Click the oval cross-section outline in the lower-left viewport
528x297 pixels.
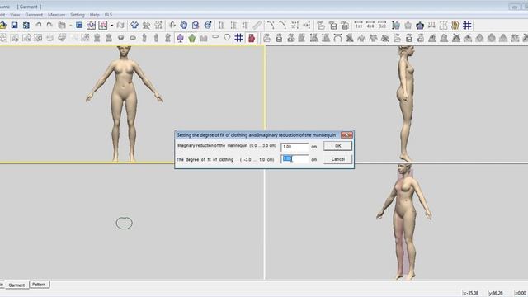(125, 224)
